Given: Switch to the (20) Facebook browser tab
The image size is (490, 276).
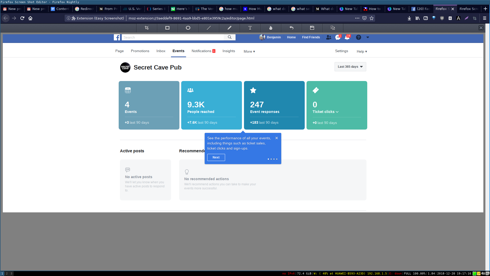Looking at the screenshot, I should pos(421,9).
